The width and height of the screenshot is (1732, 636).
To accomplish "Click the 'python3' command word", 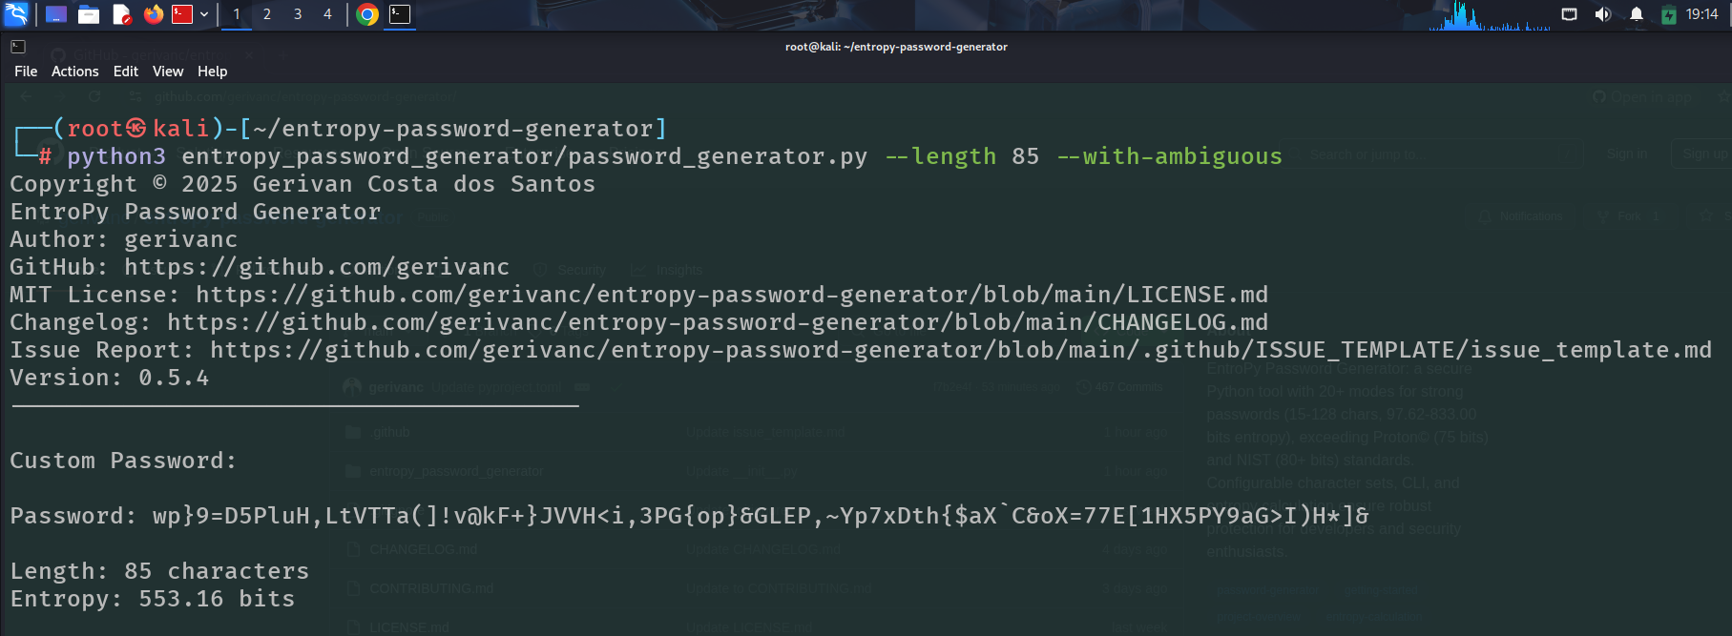I will tap(116, 156).
